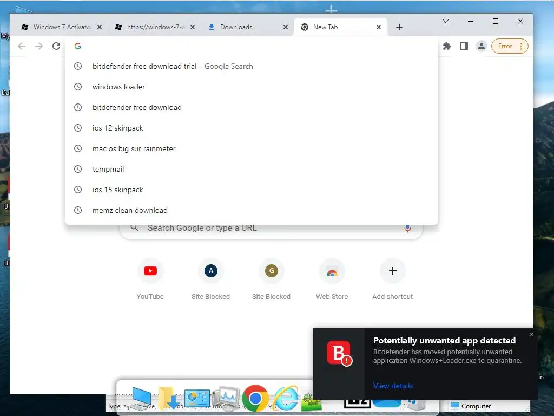Pick the ios 15 skinpack suggestion
Image resolution: width=554 pixels, height=416 pixels.
[252, 190]
